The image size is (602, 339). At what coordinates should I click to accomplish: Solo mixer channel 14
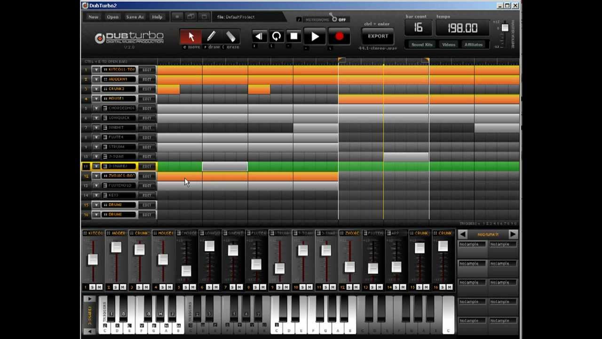coord(396,287)
